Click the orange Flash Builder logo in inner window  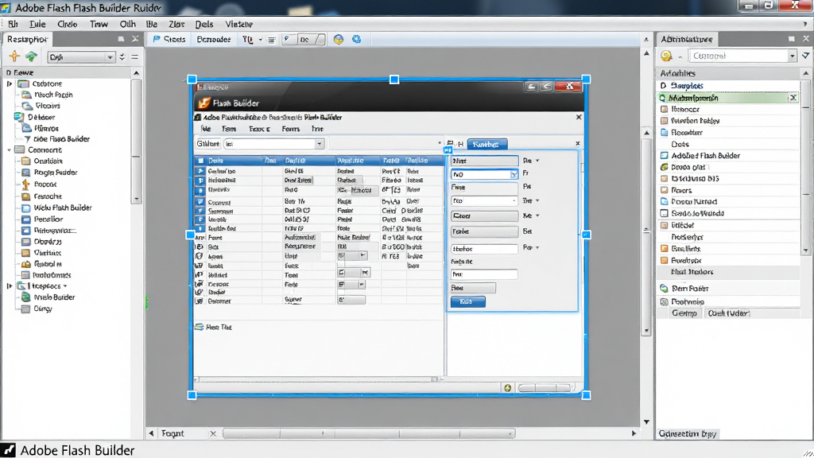(204, 103)
